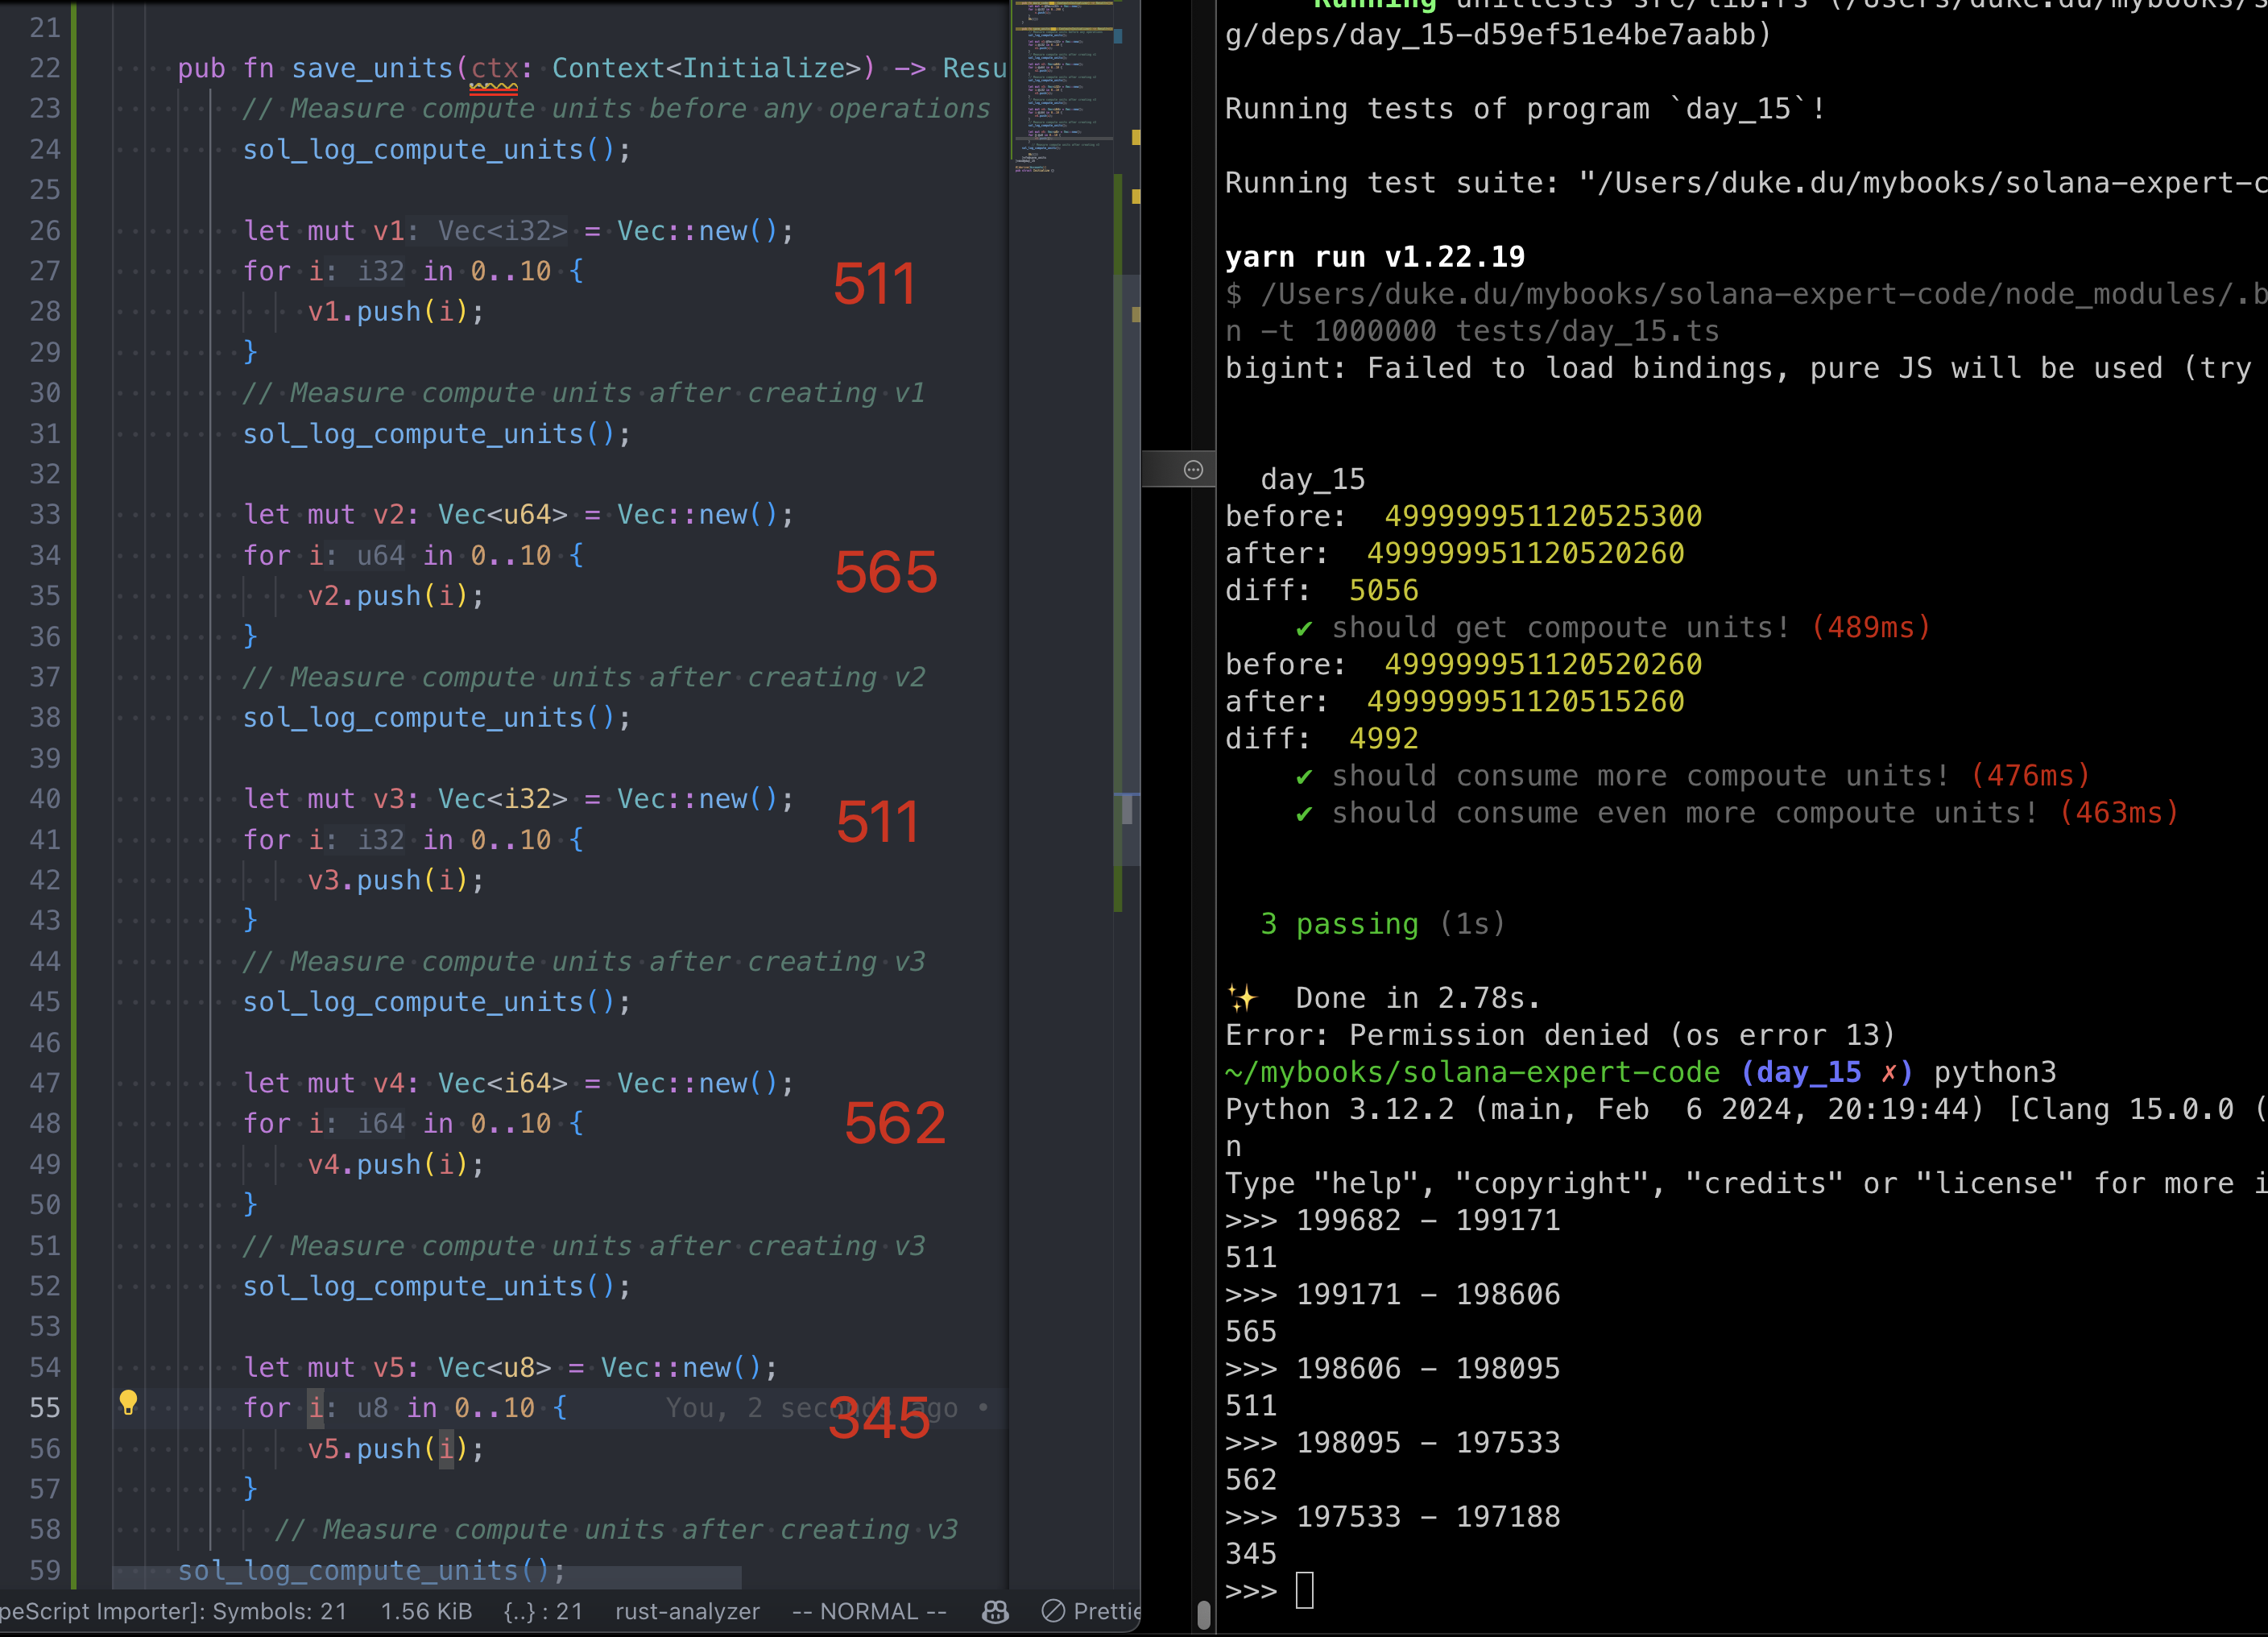Click the editor scrollbar slider beside the minimap

coord(1128,570)
